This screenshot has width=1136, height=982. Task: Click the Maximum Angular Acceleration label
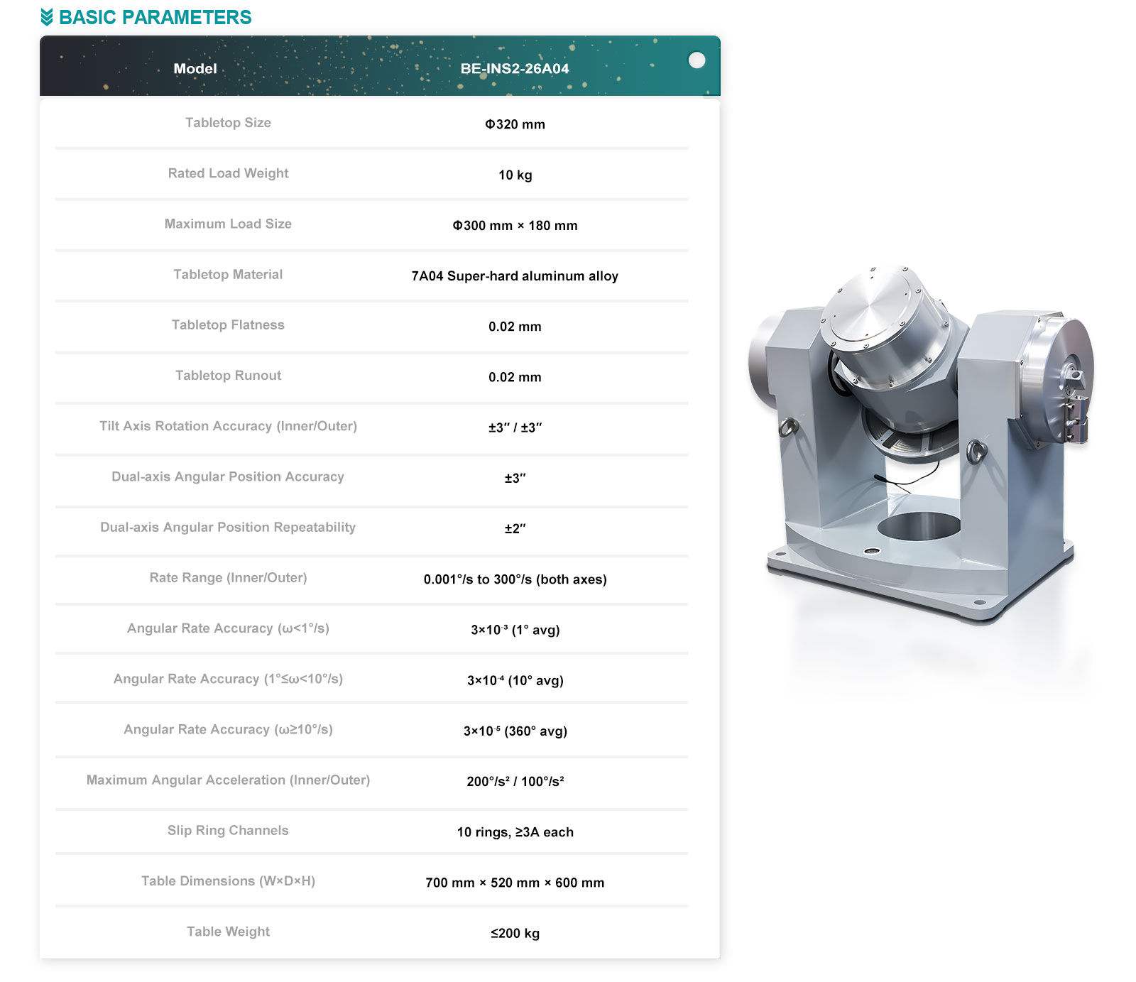point(228,780)
